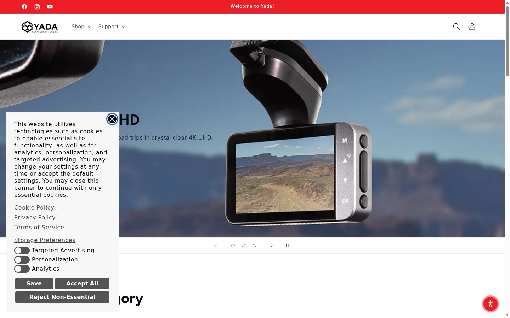Click the Welcome to Yada! announcement
This screenshot has height=318, width=510.
(252, 6)
